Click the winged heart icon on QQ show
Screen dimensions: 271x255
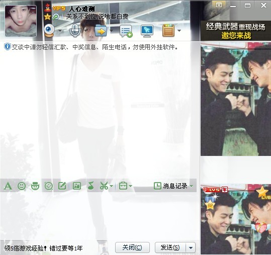tap(261, 227)
